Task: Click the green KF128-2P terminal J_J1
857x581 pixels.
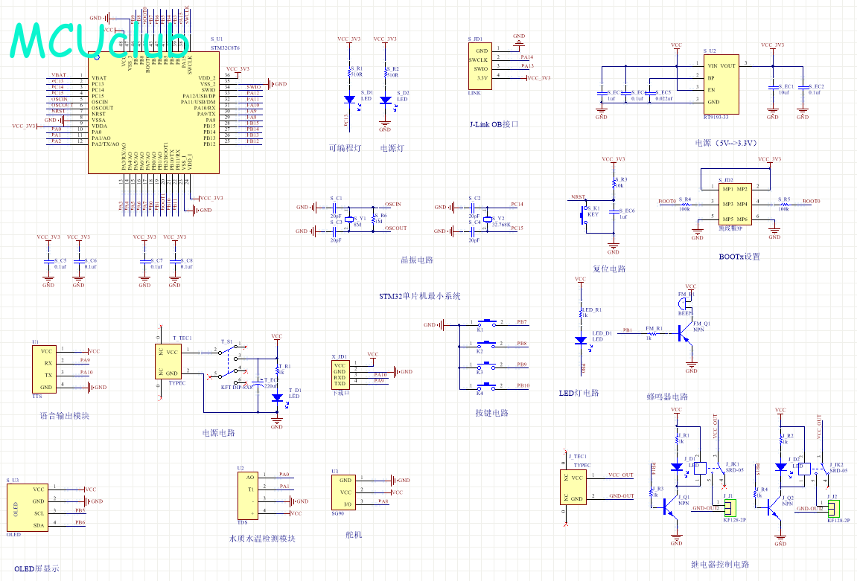Action: (x=730, y=508)
